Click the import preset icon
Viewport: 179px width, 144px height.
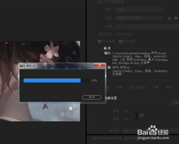click(x=176, y=18)
